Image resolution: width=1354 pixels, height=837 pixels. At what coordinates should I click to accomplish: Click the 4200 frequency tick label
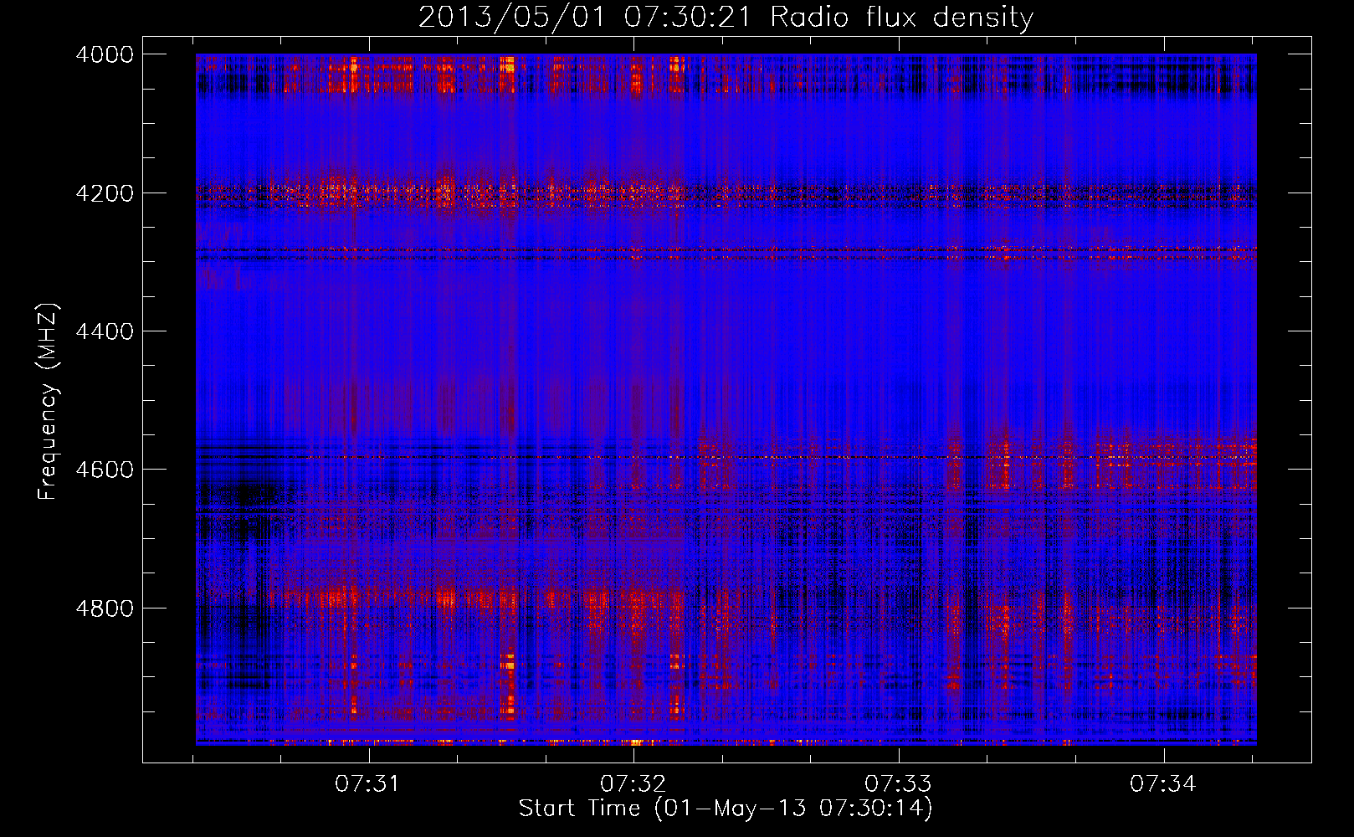(105, 193)
